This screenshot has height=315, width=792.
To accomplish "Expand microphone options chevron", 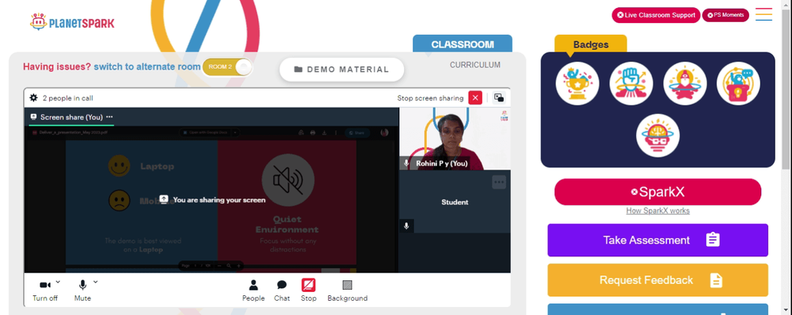I will point(96,282).
